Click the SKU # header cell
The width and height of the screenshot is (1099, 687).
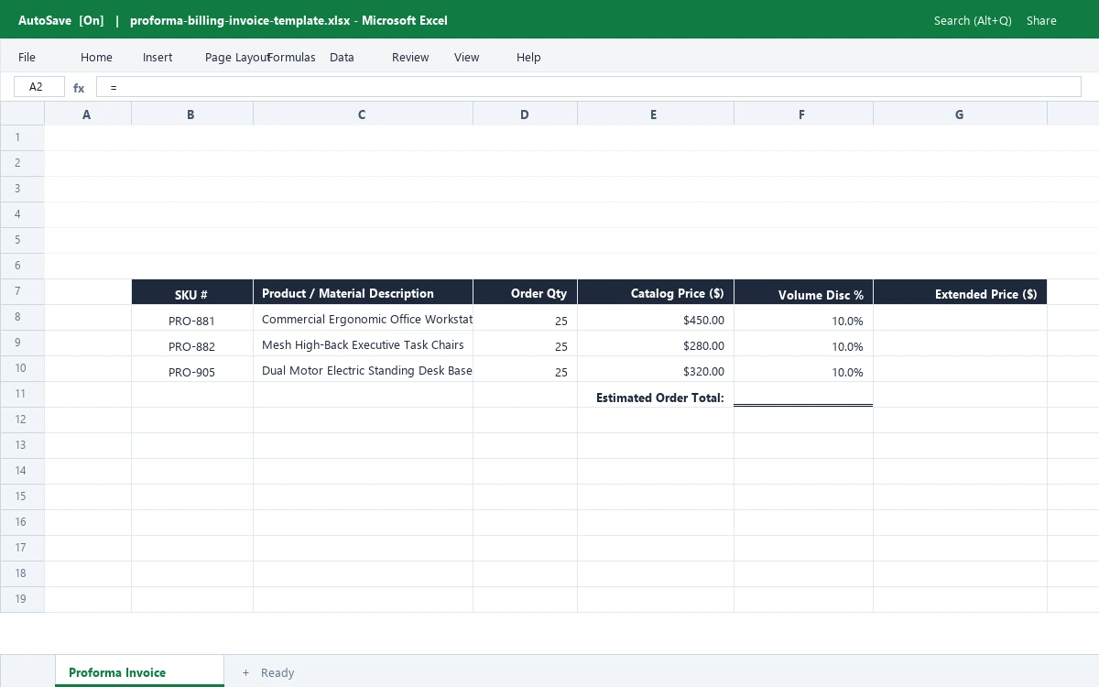192,292
